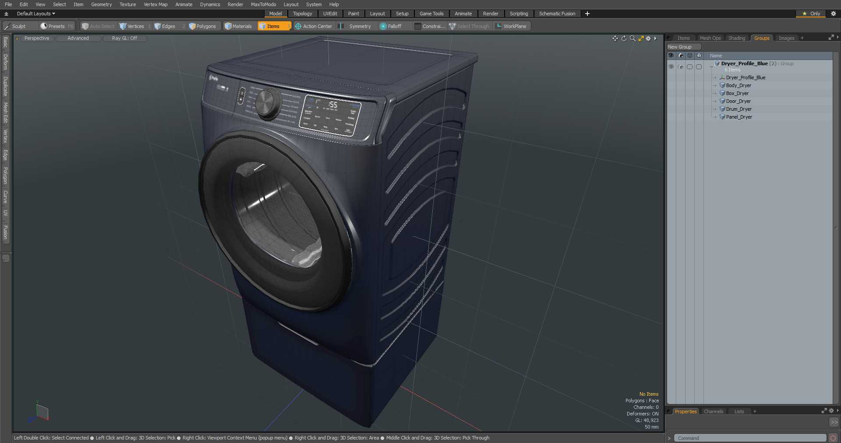
Task: Expand the viewport options arrow
Action: coord(655,39)
